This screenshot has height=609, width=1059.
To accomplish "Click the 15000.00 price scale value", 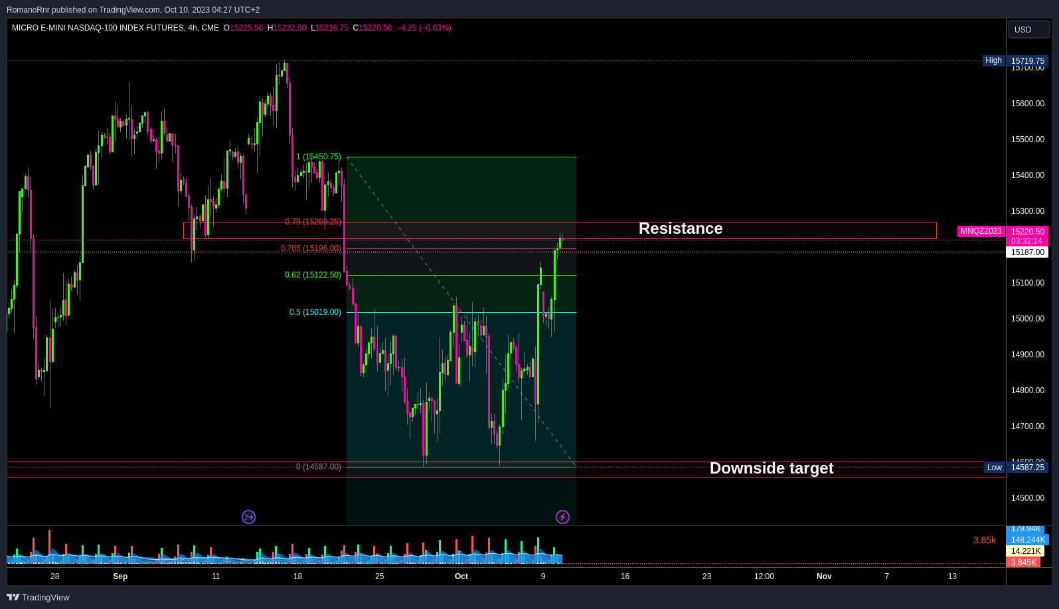I will (x=1028, y=319).
